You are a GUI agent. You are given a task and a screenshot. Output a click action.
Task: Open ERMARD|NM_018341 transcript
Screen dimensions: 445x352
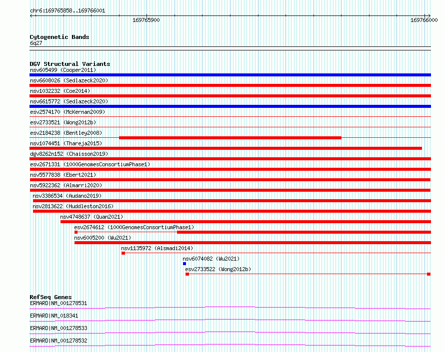click(54, 316)
